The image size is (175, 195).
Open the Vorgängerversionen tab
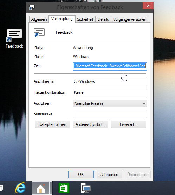pyautogui.click(x=130, y=19)
